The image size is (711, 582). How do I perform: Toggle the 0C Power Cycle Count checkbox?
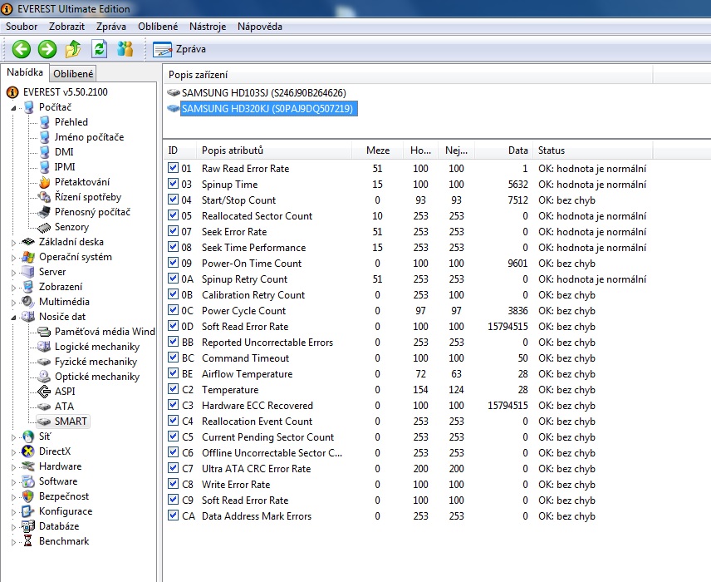coord(173,310)
